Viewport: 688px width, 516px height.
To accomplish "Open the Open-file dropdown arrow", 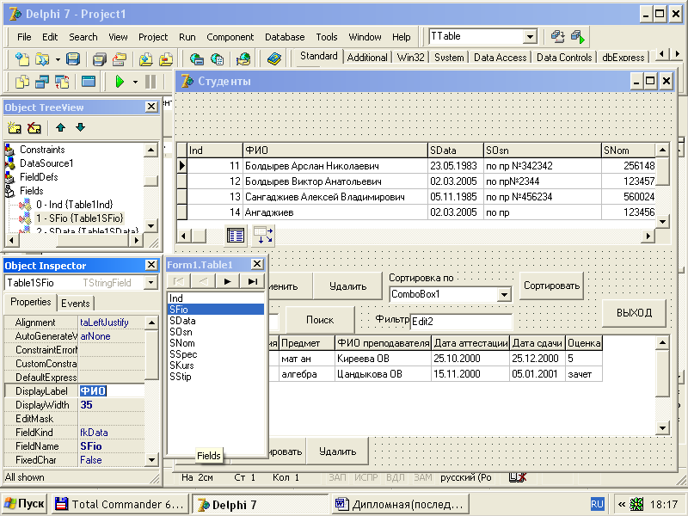I will (58, 58).
